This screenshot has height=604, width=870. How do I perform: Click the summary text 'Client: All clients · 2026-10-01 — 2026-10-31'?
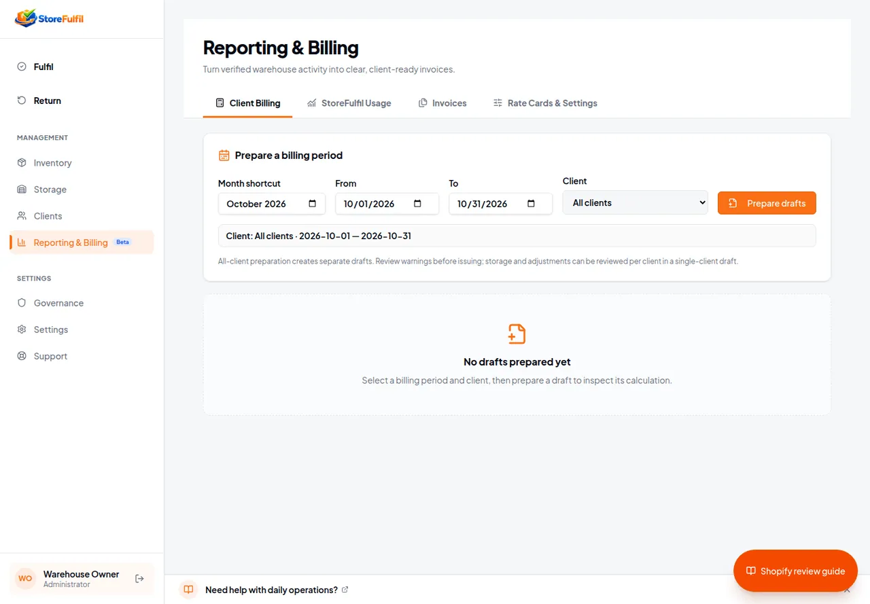(x=319, y=236)
